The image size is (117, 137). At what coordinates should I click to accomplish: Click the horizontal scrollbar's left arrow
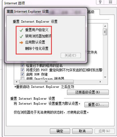pos(17,82)
